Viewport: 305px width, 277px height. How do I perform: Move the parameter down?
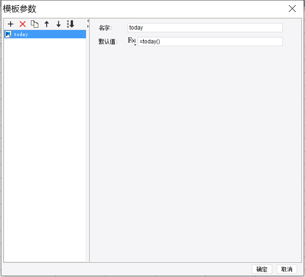click(x=58, y=24)
